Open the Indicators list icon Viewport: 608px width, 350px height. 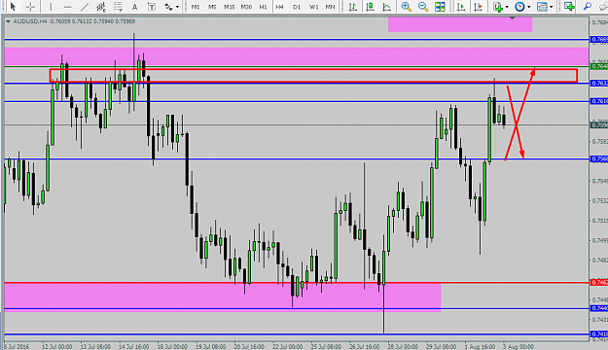[x=498, y=7]
